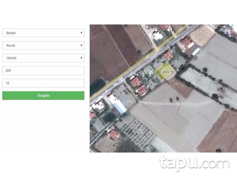
Task: Click the chevron on the Bucak selector
Action: coord(81,45)
